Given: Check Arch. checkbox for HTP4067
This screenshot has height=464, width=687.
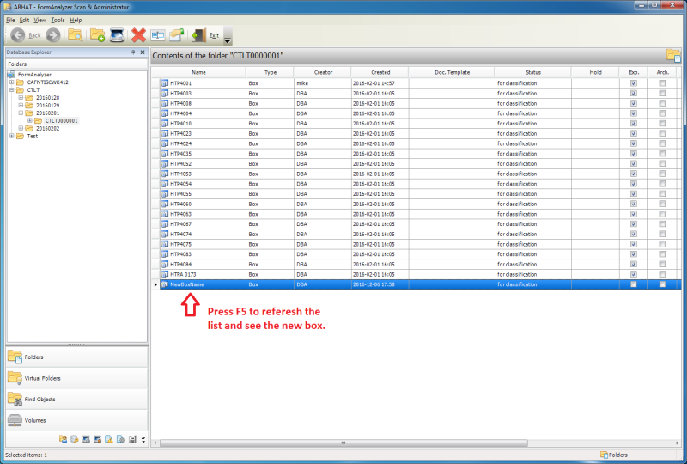Looking at the screenshot, I should pos(662,224).
